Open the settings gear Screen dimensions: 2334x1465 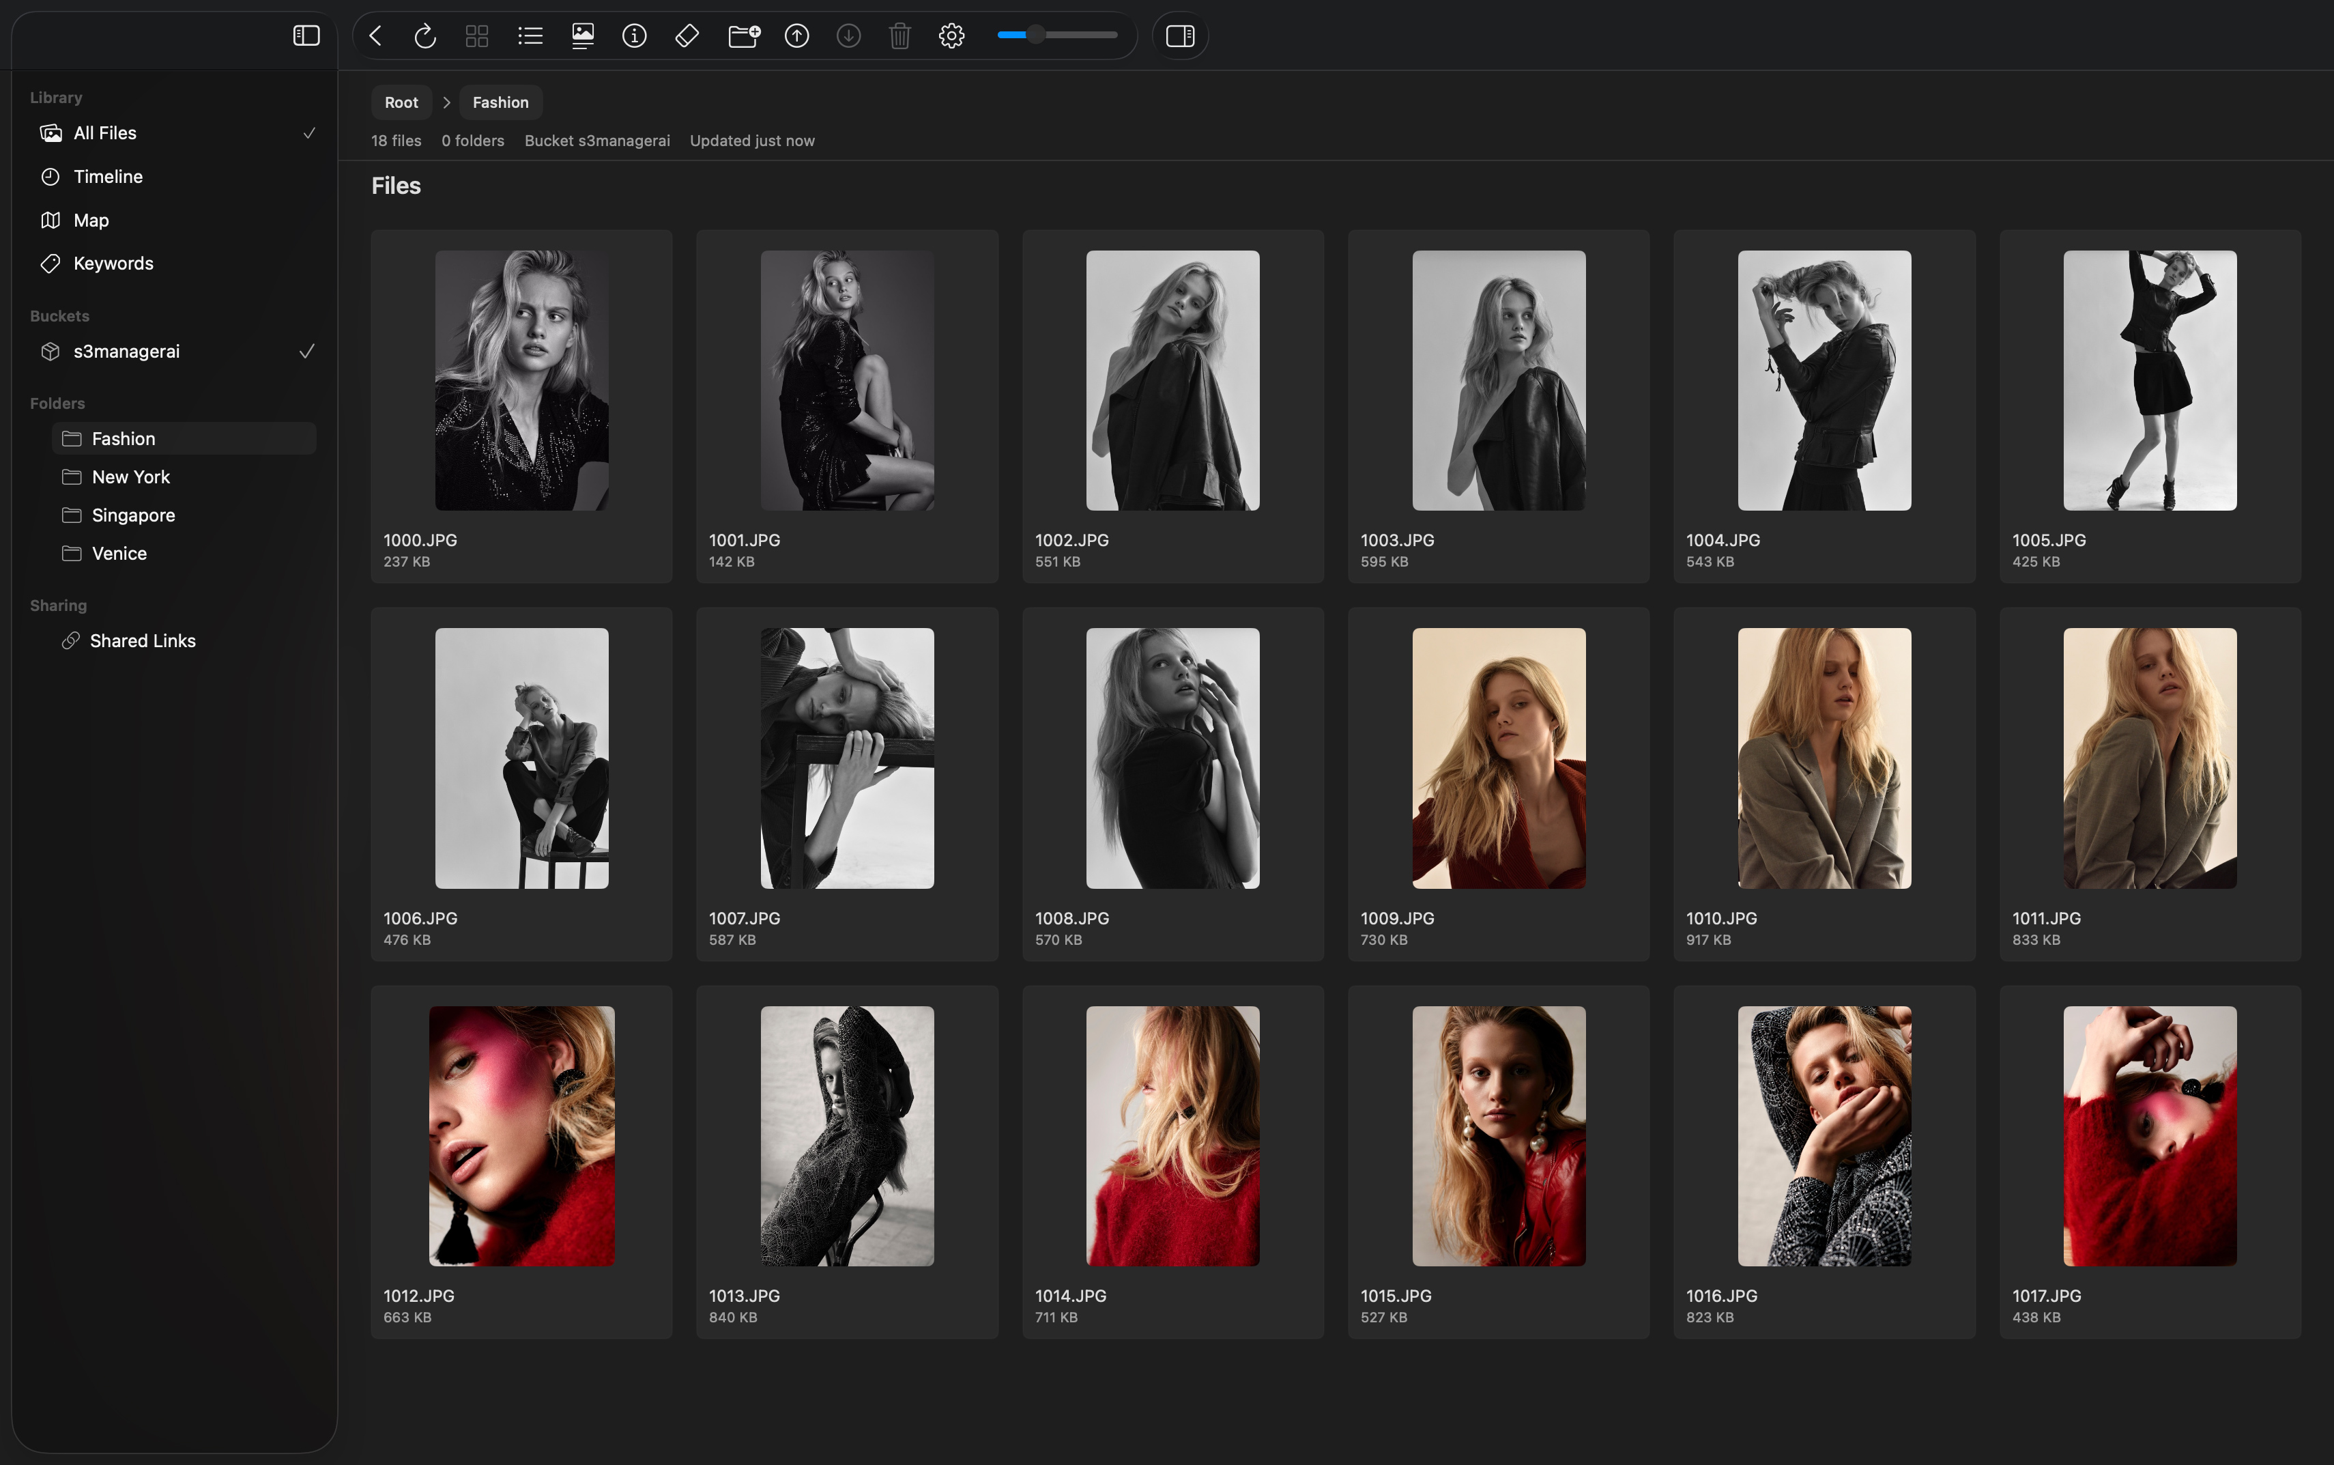coord(951,36)
